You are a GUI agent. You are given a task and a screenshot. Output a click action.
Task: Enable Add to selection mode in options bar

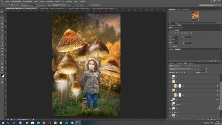point(12,5)
